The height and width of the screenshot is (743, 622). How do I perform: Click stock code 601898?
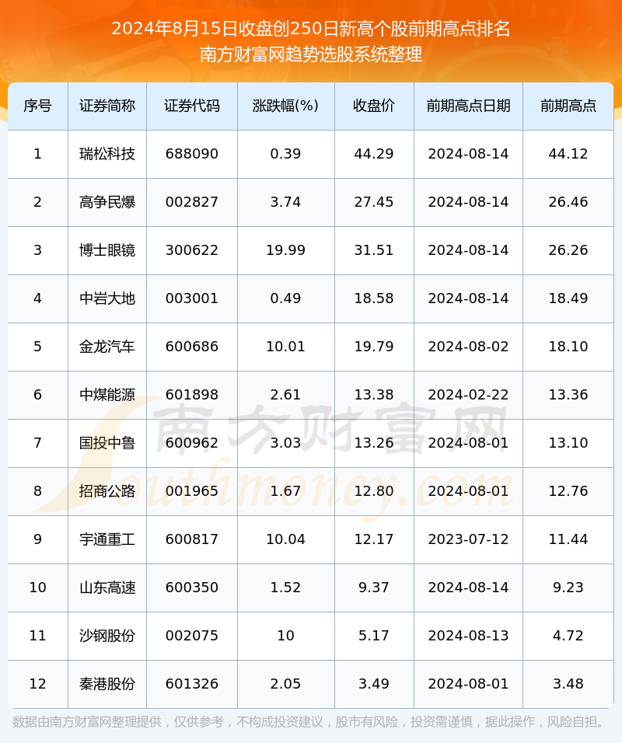[x=192, y=395]
